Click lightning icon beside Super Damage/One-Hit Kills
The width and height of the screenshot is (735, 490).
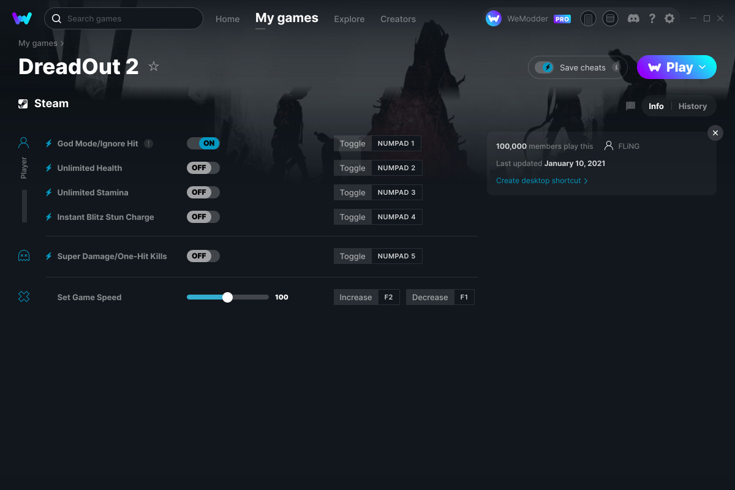click(x=49, y=256)
